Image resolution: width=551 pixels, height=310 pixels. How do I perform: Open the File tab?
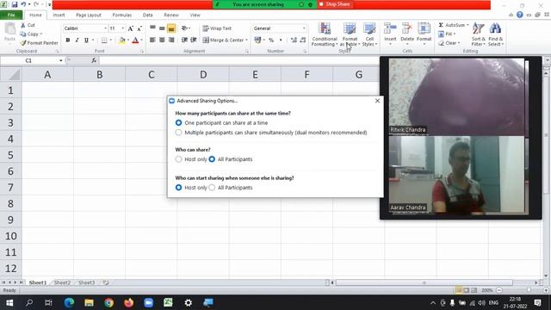11,15
